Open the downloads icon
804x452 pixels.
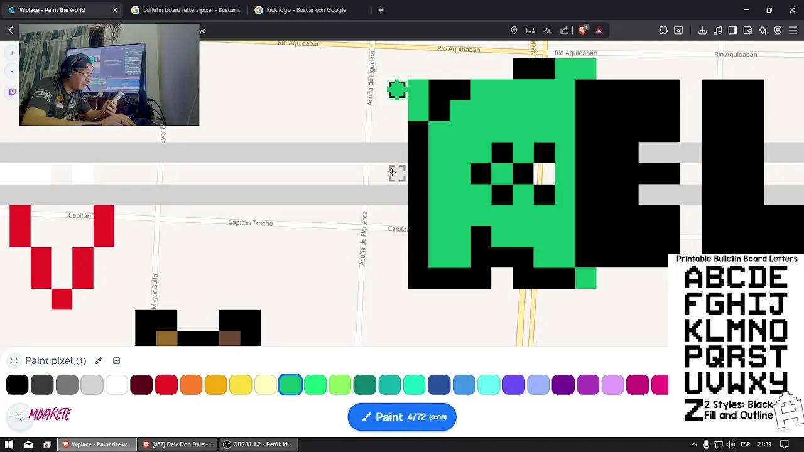pos(702,30)
